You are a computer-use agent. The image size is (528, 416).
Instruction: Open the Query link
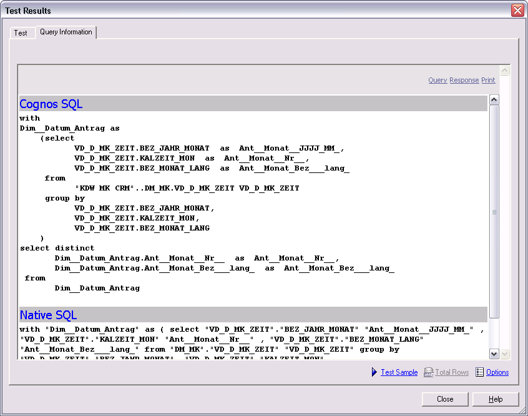point(438,80)
